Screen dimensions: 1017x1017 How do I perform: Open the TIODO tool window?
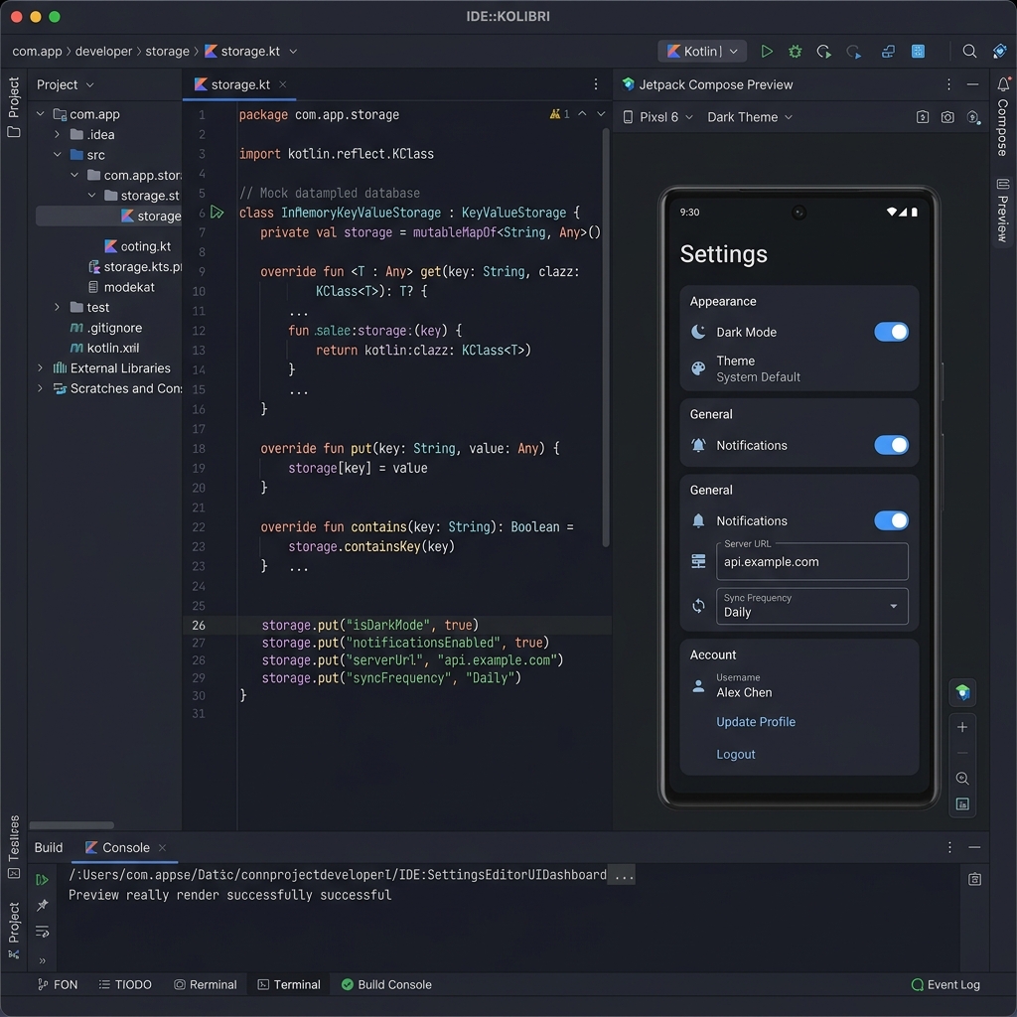tap(125, 984)
